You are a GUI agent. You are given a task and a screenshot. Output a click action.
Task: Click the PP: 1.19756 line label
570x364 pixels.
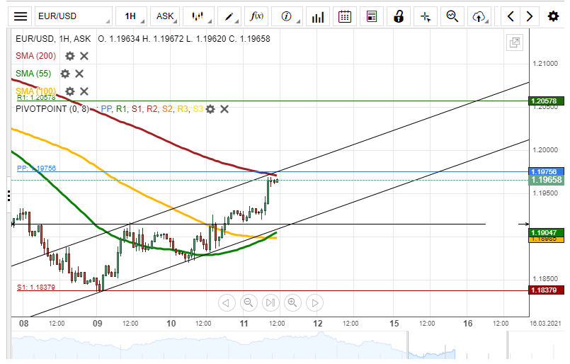pyautogui.click(x=36, y=168)
